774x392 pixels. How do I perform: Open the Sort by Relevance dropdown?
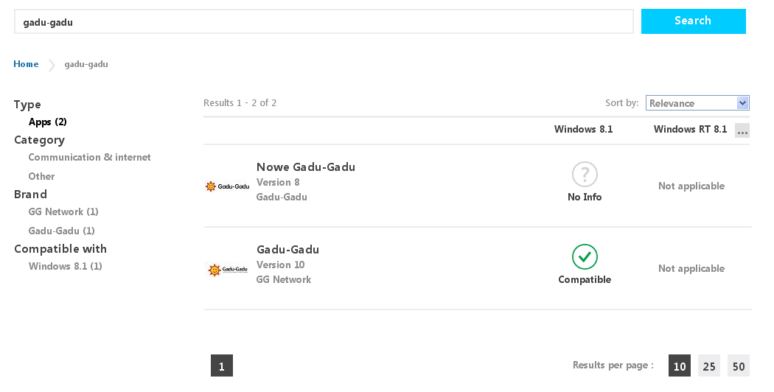pyautogui.click(x=697, y=102)
